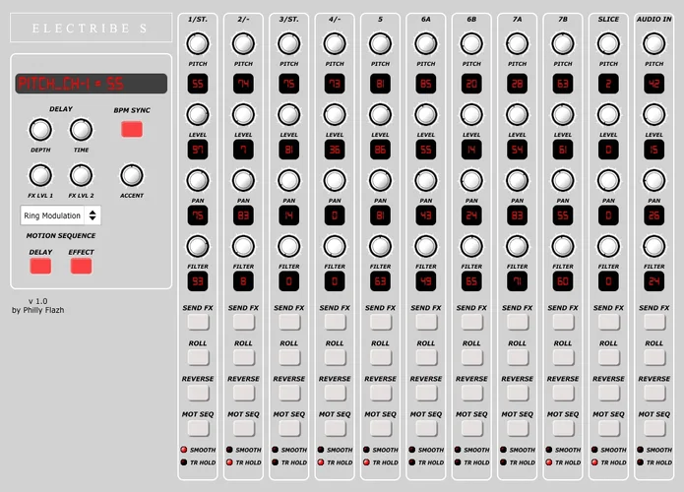This screenshot has width=684, height=492.
Task: Click the Level knob on channel 7A
Action: tap(518, 115)
